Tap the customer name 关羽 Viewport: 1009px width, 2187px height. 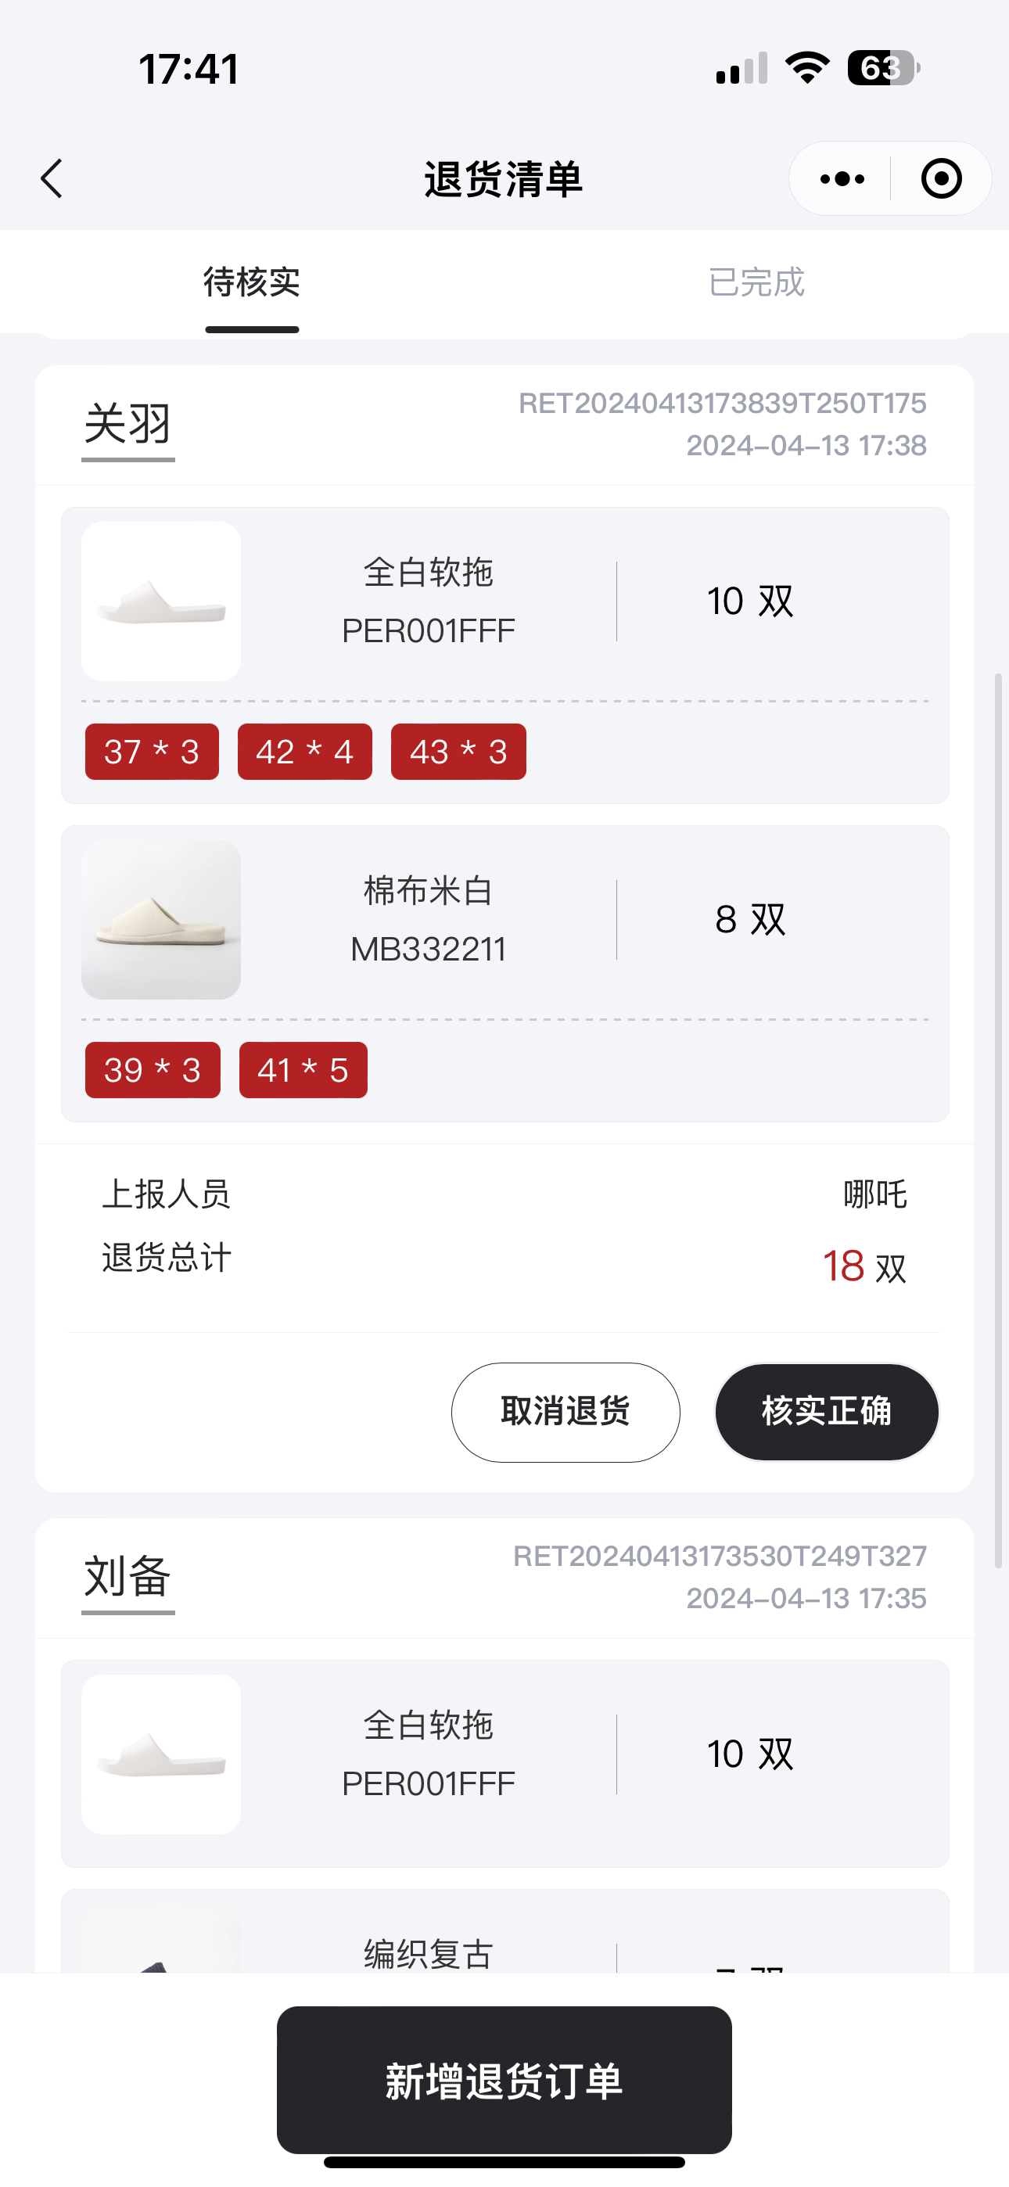click(x=128, y=425)
